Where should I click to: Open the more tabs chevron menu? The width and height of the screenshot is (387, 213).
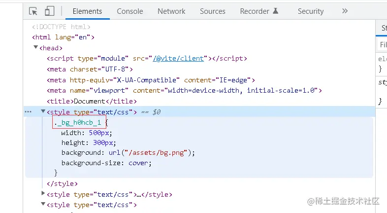pos(345,11)
